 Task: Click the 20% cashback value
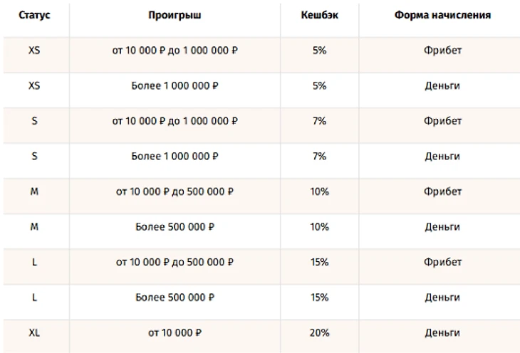pos(319,333)
